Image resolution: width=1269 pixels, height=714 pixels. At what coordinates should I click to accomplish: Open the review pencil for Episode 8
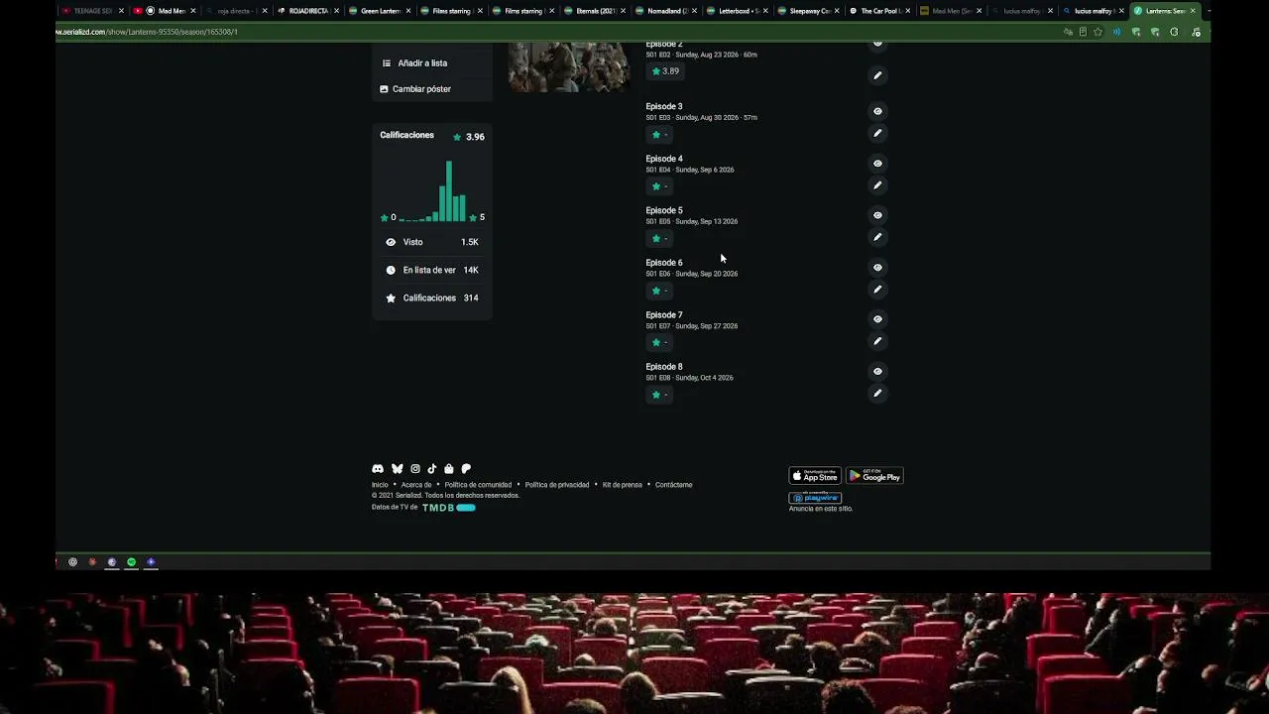click(877, 394)
